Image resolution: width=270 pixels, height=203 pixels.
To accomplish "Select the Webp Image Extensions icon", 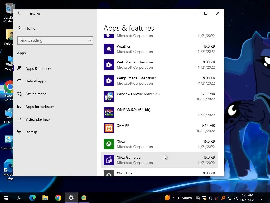I will [109, 81].
